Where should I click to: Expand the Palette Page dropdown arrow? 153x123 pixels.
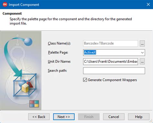pos(142,52)
